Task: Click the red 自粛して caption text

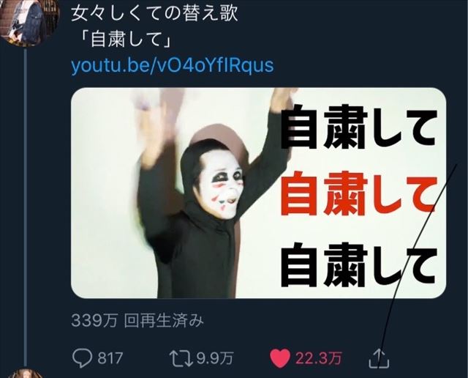Action: click(x=359, y=194)
